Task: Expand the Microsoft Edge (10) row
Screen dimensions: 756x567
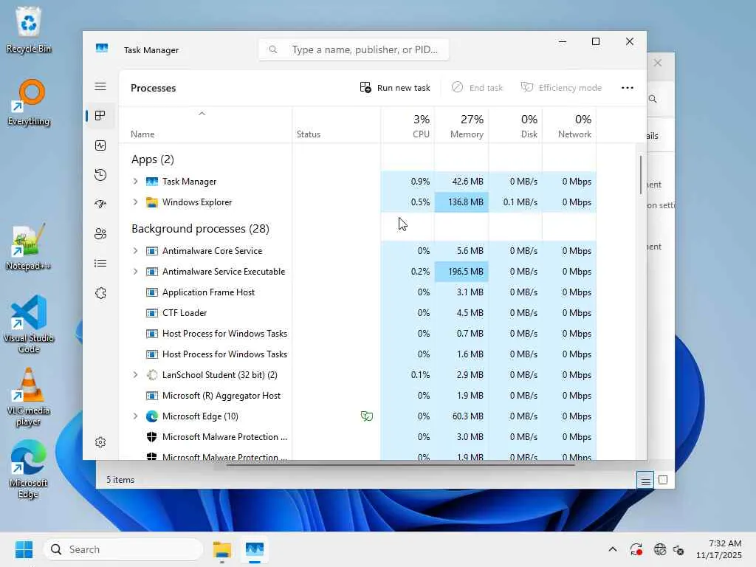Action: (136, 416)
